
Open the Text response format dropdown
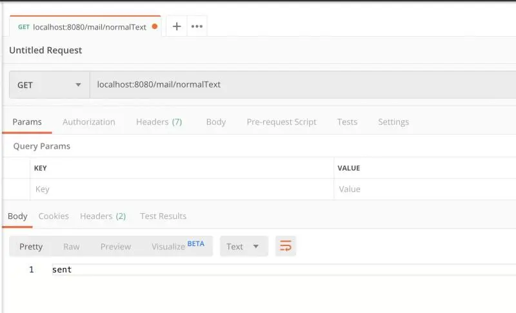244,246
